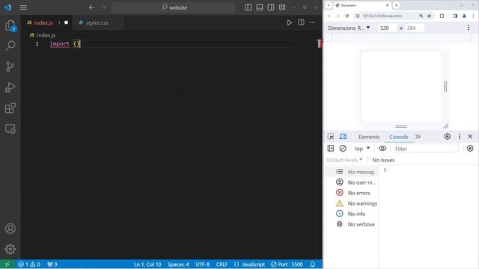Viewport: 479px width, 269px height.
Task: Open the Explorer view in the VS Code sidebar
Action: click(10, 25)
